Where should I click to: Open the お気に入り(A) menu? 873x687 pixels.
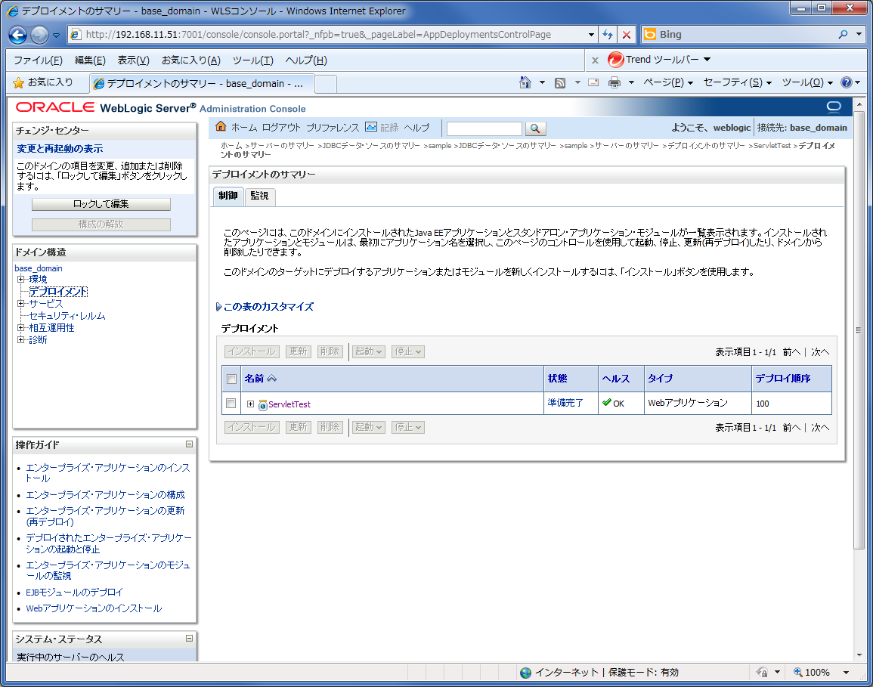(191, 60)
